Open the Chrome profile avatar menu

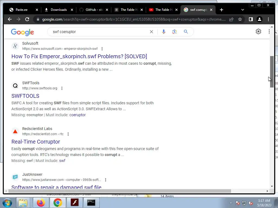[259, 19]
